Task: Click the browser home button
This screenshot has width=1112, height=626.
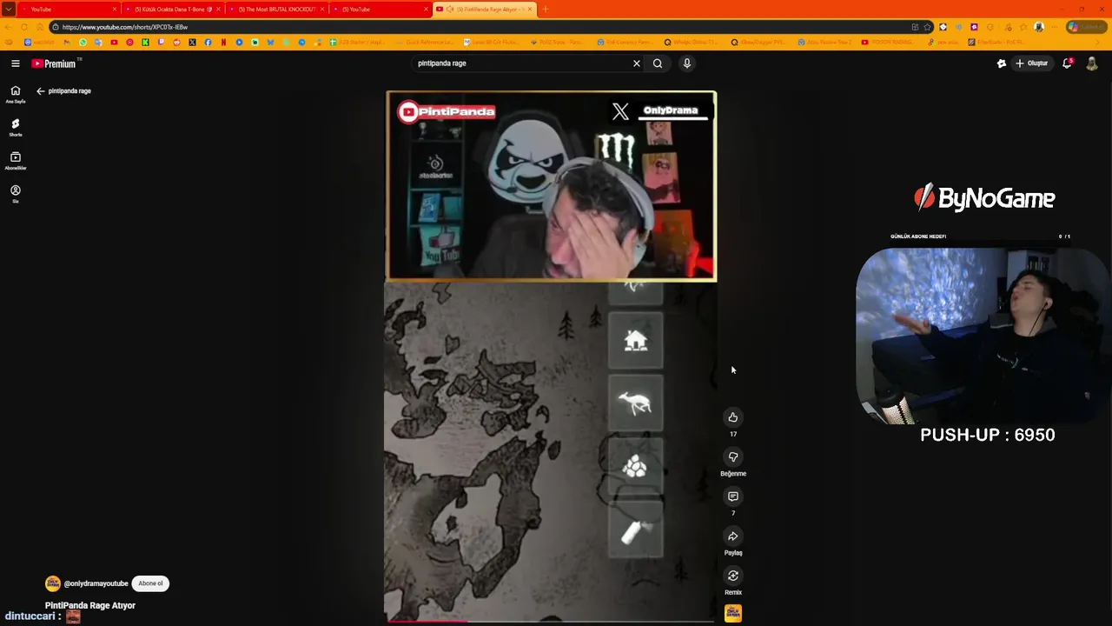Action: 40,27
